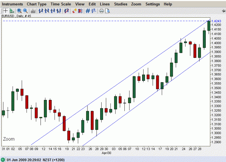Viewport: 226px width, 162px height.
Task: Click the EUR/USD Daily chart title
Action: 16,16
